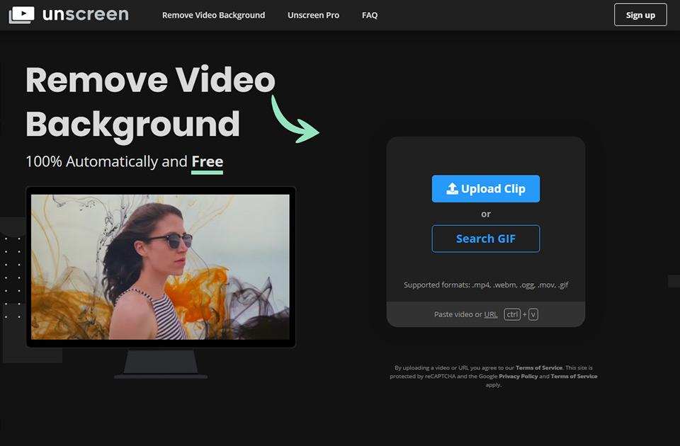Click the unscreen play-button logo icon
The height and width of the screenshot is (446, 680).
(x=21, y=14)
